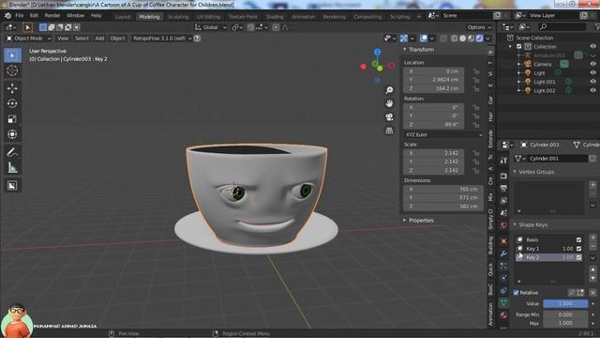Toggle the Key 2 shape key checkbox

point(578,257)
